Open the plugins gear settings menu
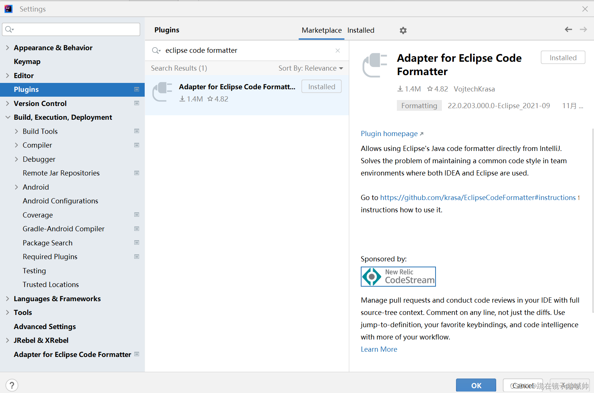 coord(403,30)
